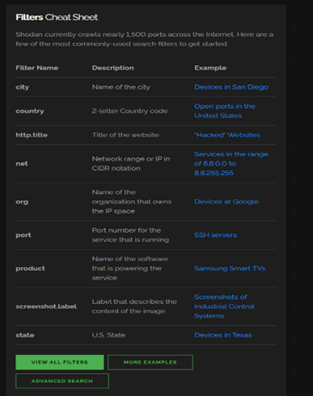Click the 'Title of the website' description

(126, 135)
